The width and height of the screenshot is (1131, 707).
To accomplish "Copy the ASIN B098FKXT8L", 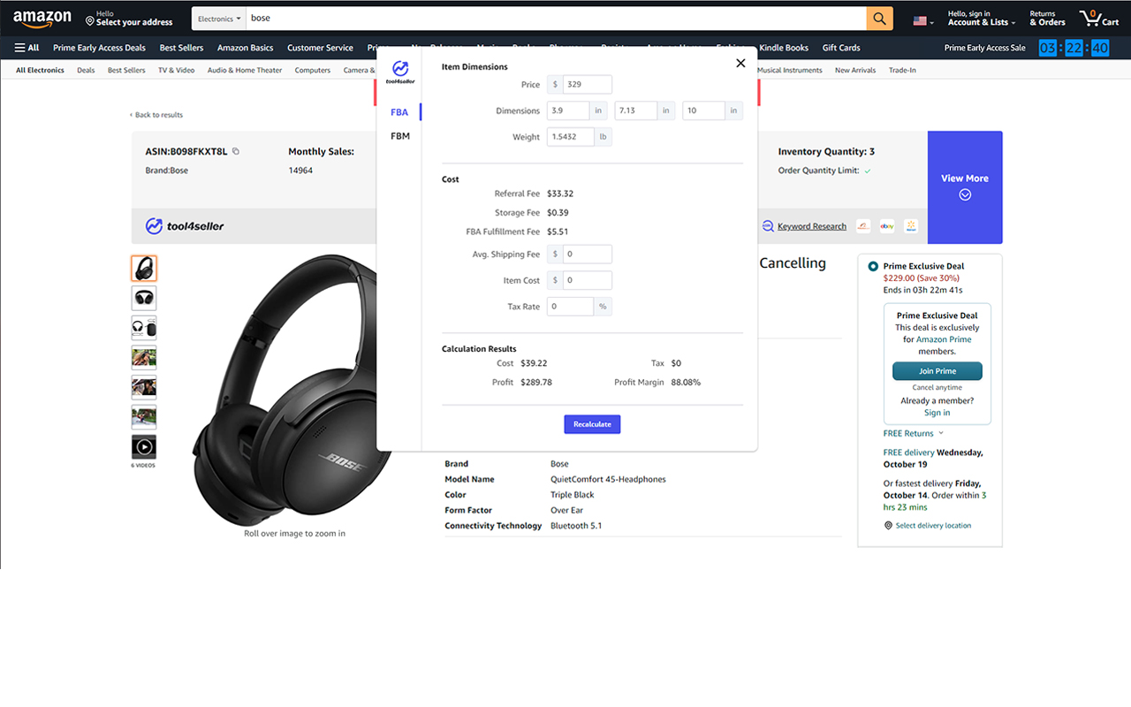I will tap(236, 152).
